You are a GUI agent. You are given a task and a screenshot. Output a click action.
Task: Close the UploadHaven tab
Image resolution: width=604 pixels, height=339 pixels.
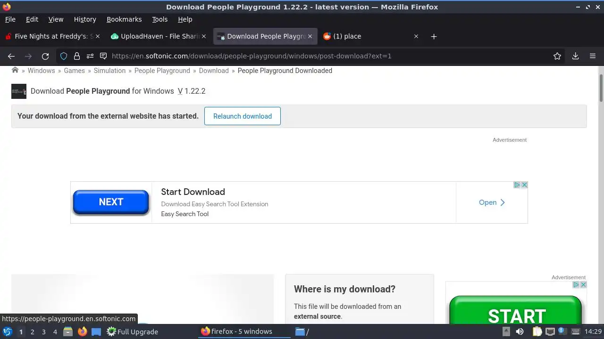point(204,36)
